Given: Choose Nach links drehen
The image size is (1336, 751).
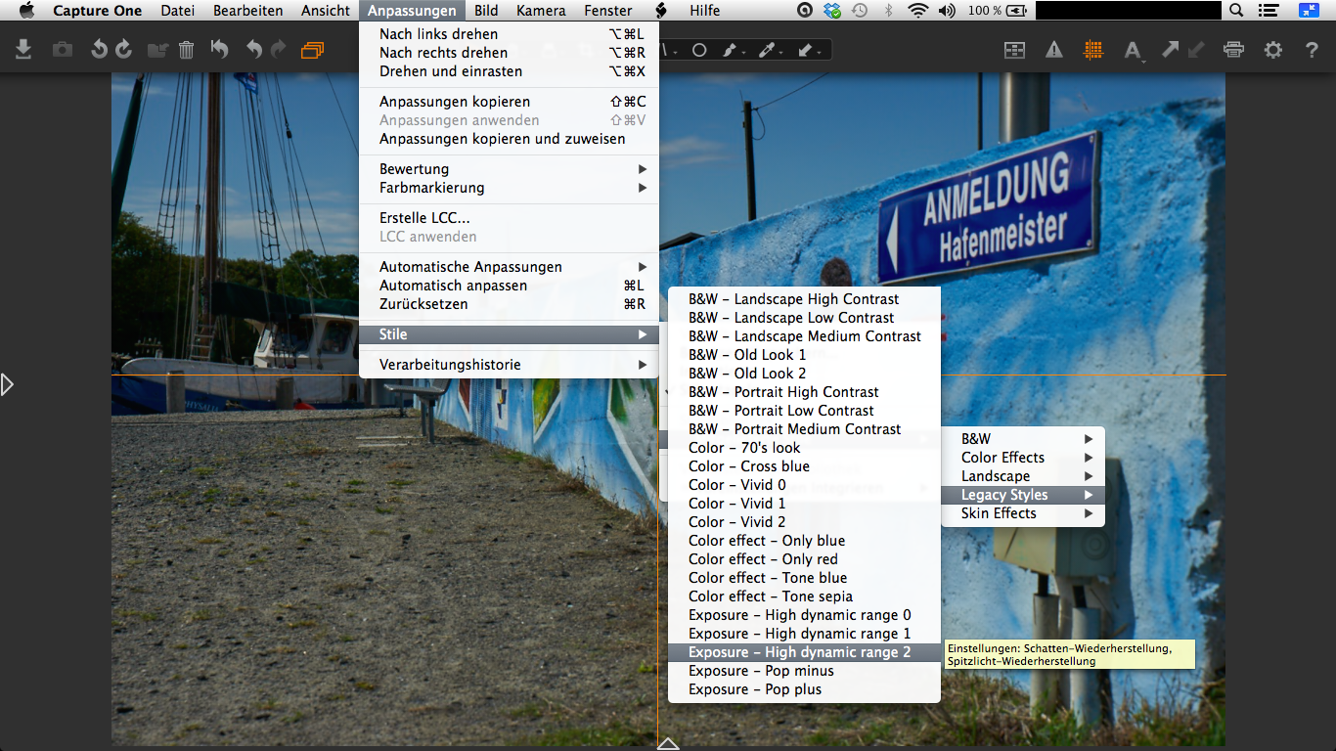Looking at the screenshot, I should [509, 34].
